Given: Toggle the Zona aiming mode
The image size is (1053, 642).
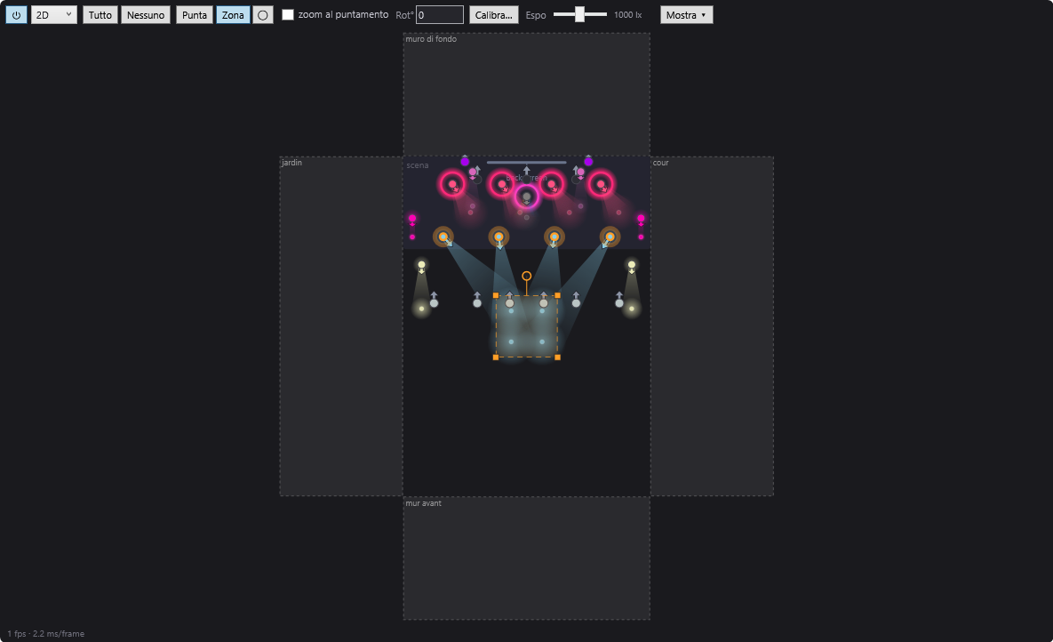Looking at the screenshot, I should 233,15.
